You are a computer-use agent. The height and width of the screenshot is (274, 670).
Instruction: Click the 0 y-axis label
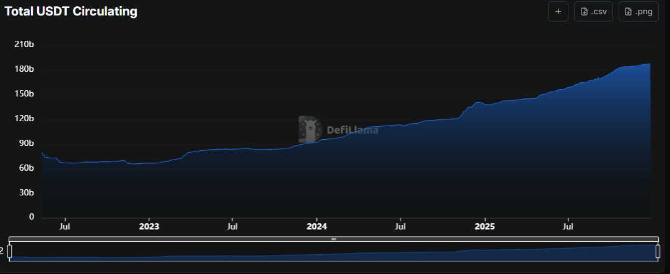32,217
